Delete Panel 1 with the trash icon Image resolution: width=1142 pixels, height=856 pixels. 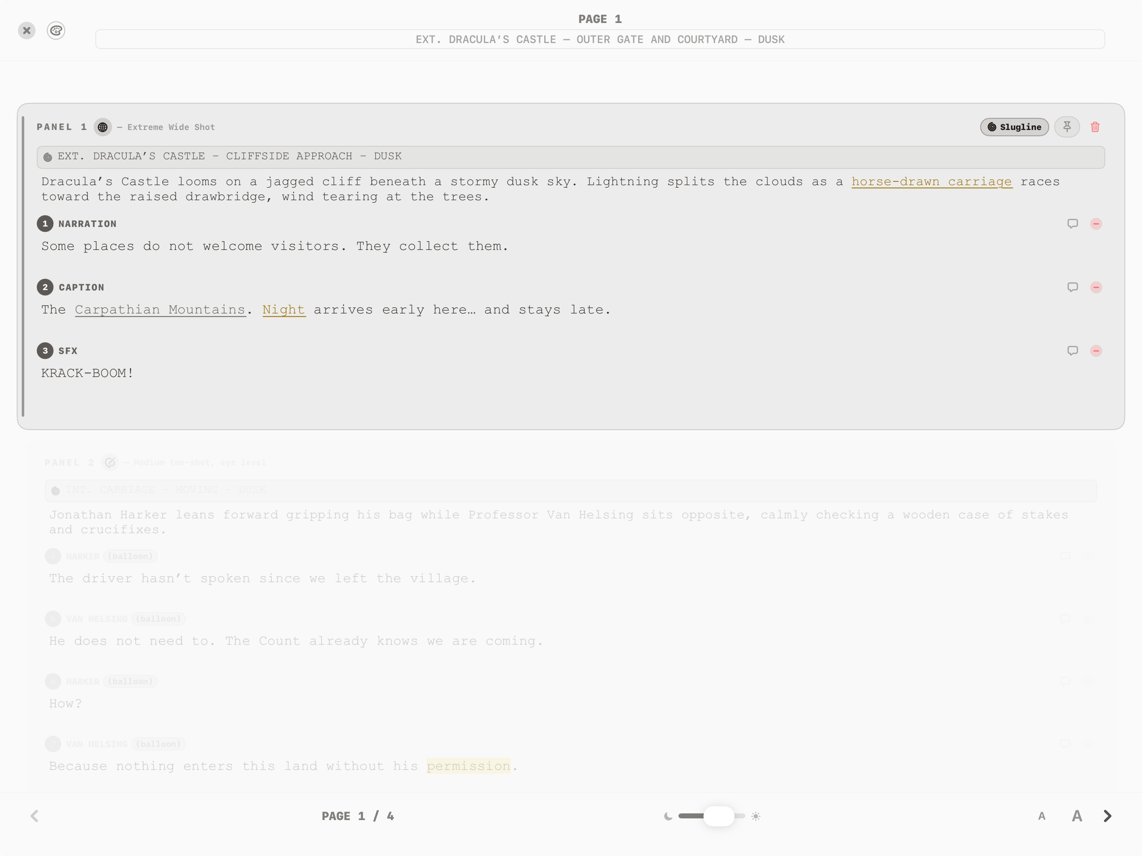1095,127
